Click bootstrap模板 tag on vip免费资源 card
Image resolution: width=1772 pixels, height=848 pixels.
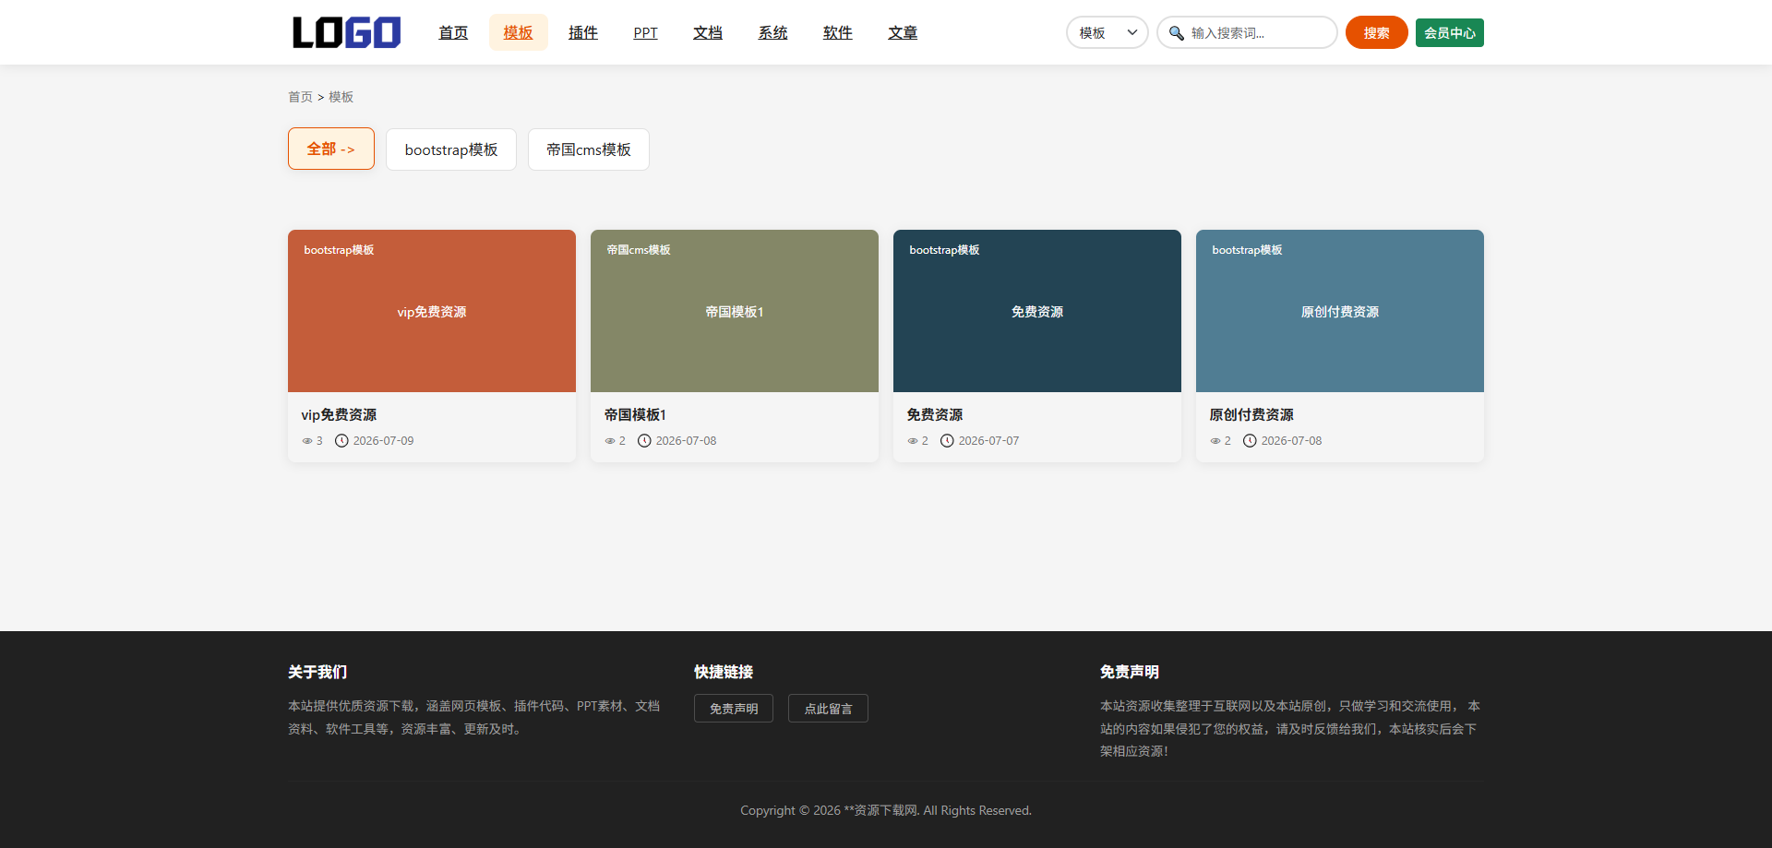coord(339,250)
